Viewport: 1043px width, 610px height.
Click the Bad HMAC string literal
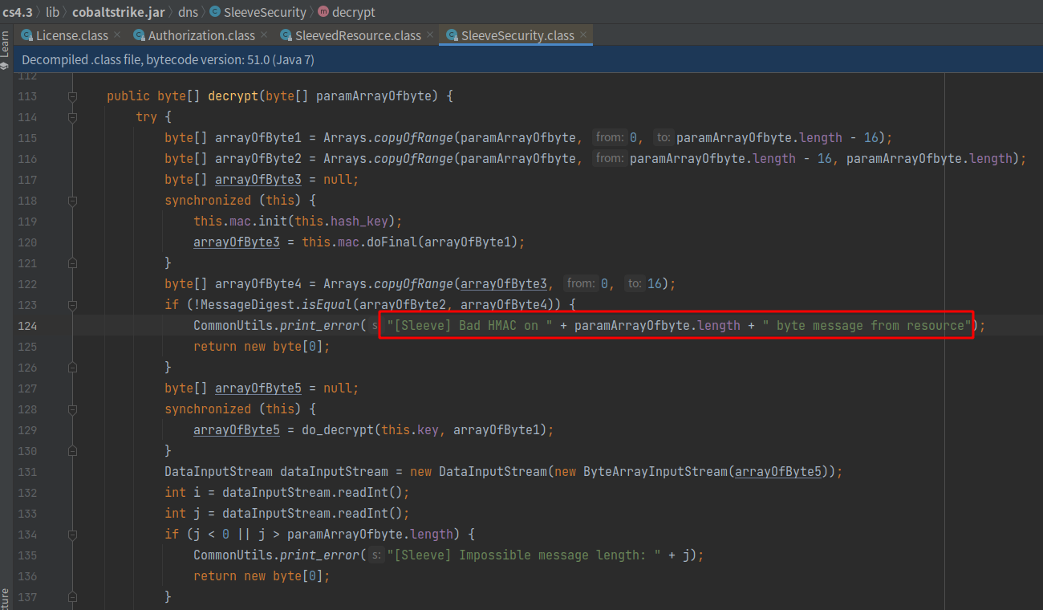[x=469, y=326]
